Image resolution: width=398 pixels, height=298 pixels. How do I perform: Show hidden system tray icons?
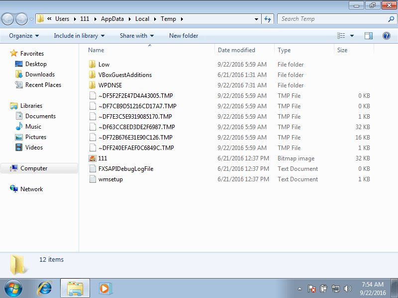(299, 289)
